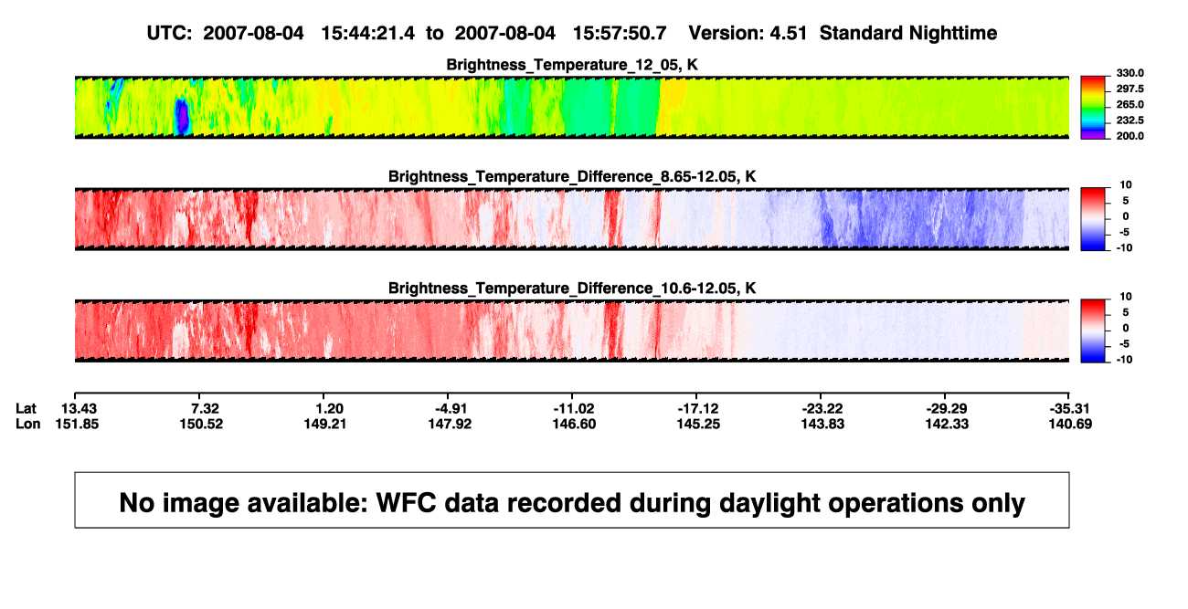This screenshot has width=1188, height=609.
Task: Click latitude value 7.32
Action: pos(204,408)
